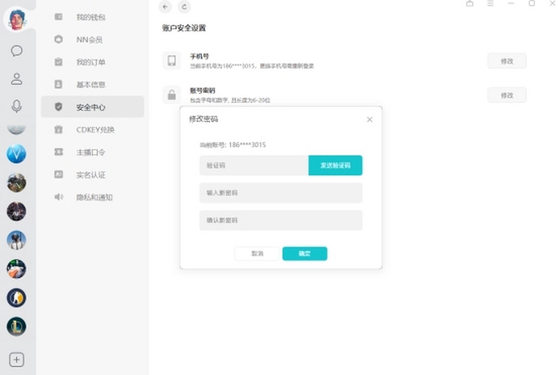Select the PUBG game icon in sidebar
558x375 pixels.
pos(17,240)
